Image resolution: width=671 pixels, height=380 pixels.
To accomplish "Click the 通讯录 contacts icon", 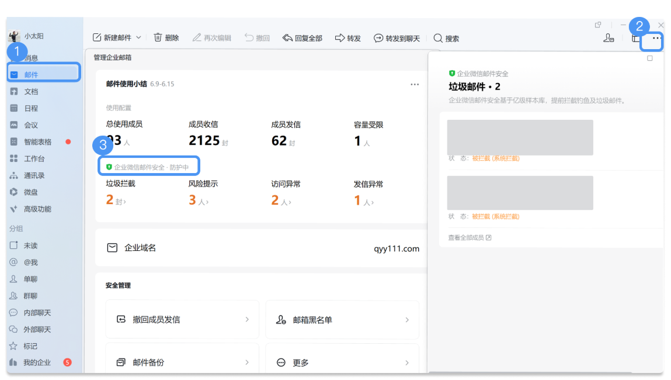I will (13, 175).
